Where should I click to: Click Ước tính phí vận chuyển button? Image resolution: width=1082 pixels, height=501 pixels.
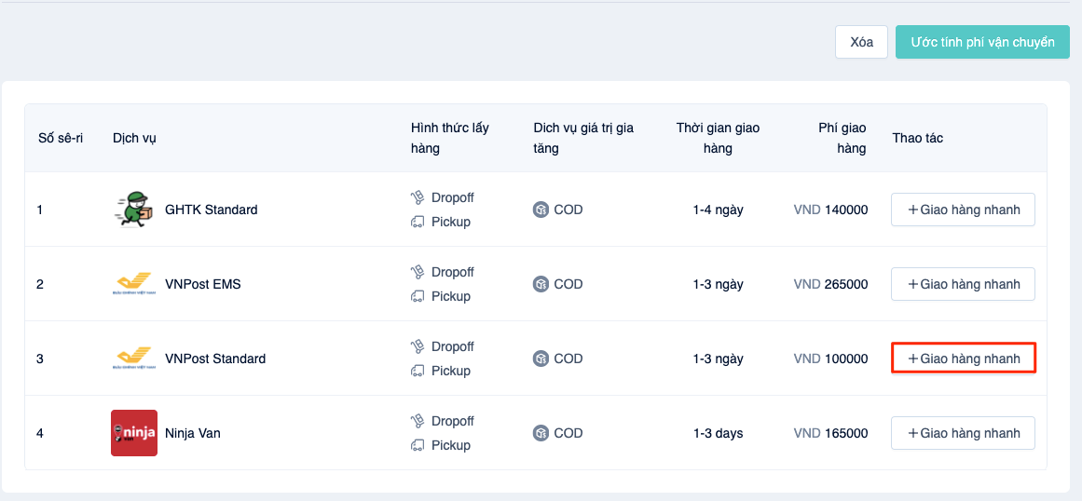click(982, 42)
